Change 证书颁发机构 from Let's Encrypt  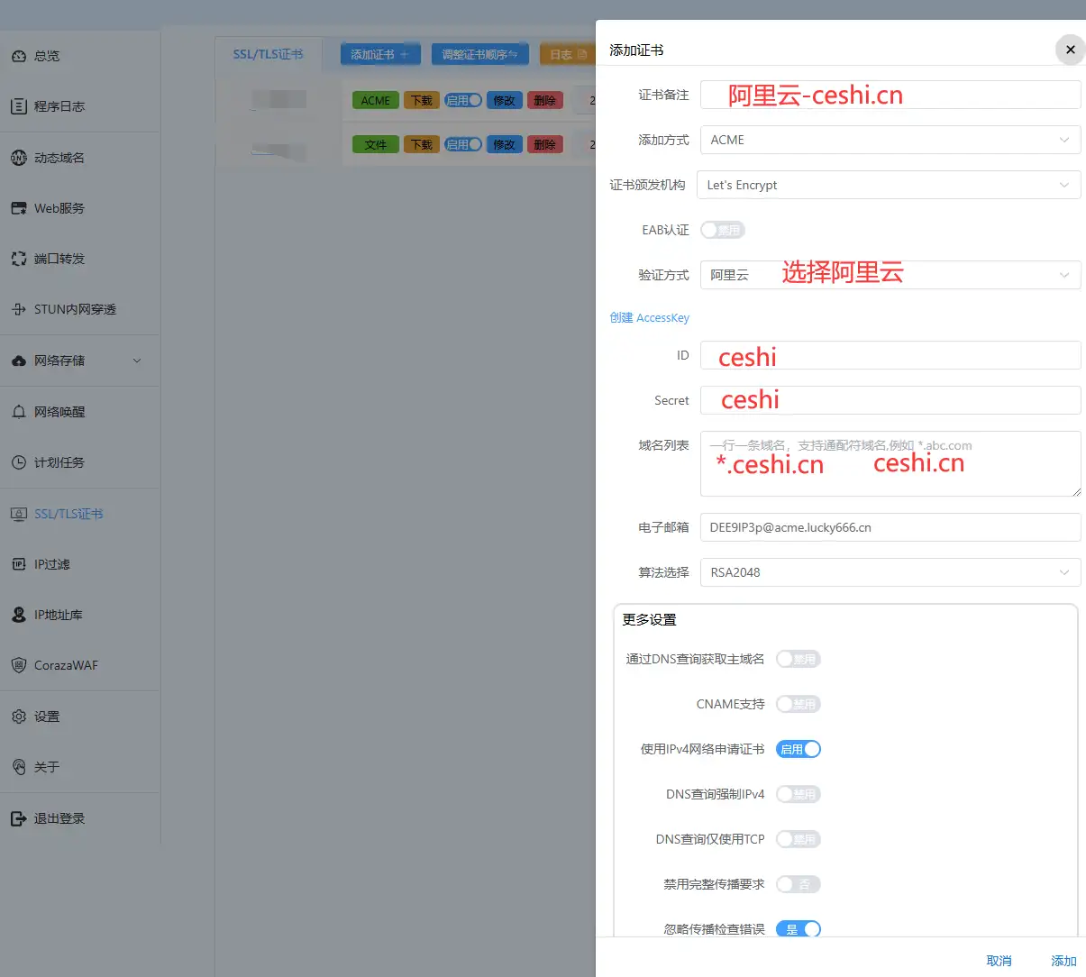pos(890,185)
